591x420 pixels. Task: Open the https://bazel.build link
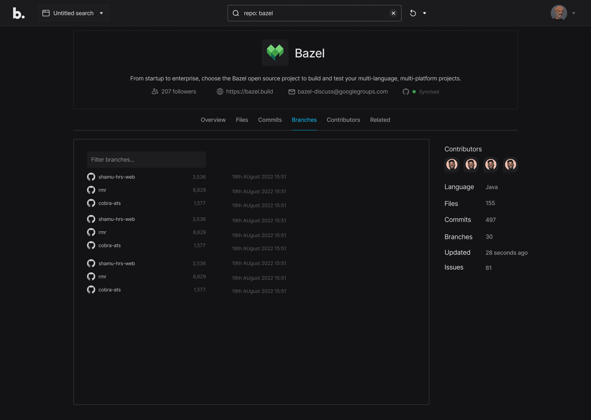[249, 92]
